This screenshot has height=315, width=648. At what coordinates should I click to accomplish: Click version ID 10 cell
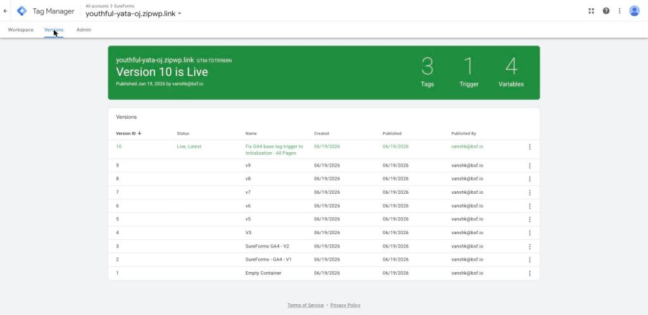[x=118, y=146]
